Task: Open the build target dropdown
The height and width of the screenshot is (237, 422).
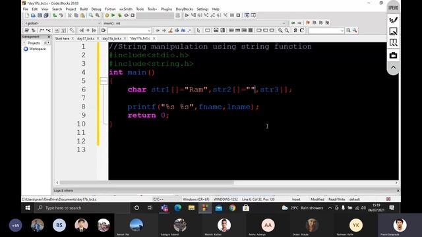Action: coord(155,16)
